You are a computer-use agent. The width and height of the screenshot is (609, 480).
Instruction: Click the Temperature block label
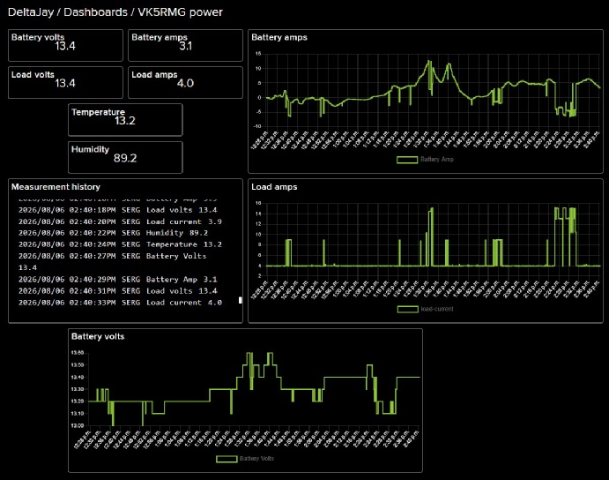98,112
